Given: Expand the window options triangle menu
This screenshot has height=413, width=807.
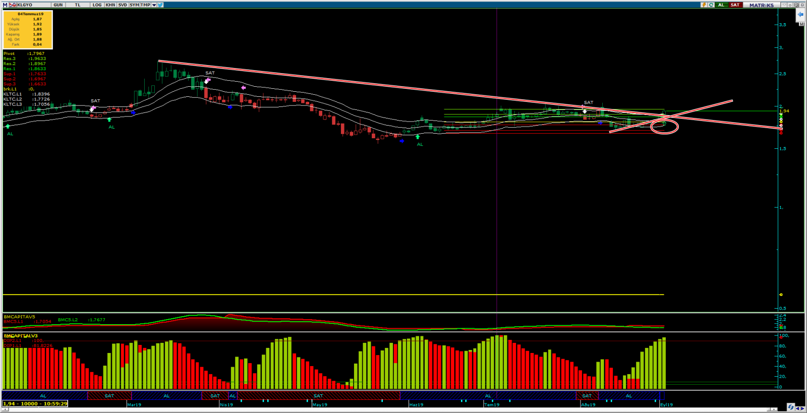Looking at the screenshot, I should 784,5.
